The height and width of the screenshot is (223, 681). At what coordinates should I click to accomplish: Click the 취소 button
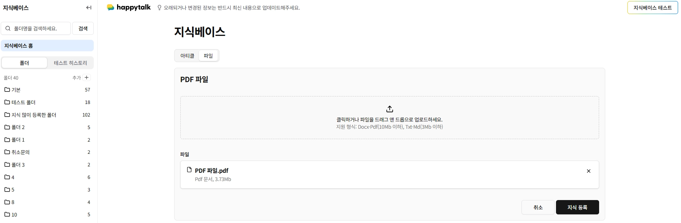coord(538,207)
